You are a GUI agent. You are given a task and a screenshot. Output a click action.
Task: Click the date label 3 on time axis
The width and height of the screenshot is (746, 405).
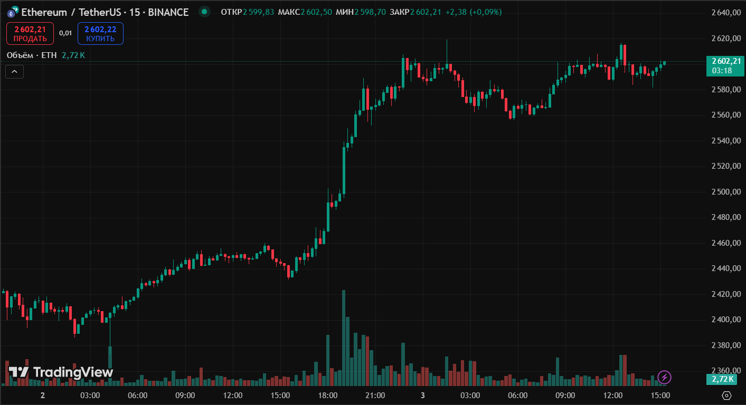coord(423,396)
